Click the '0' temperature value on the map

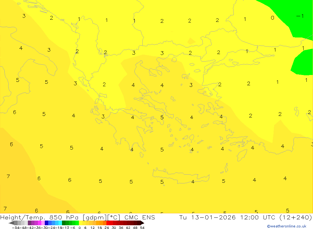tap(273, 18)
